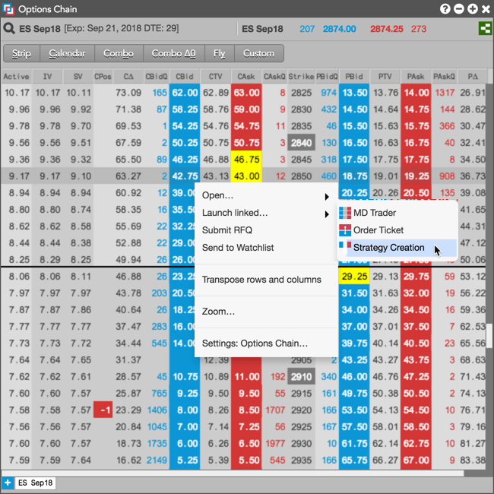The width and height of the screenshot is (494, 494).
Task: Click strike 2920 cell
Action: (x=301, y=410)
